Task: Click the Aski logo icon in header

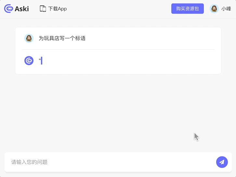Action: [x=8, y=9]
